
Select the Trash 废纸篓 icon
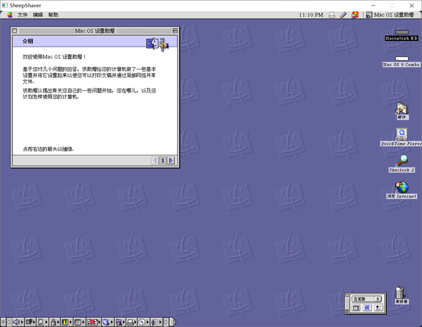click(400, 292)
